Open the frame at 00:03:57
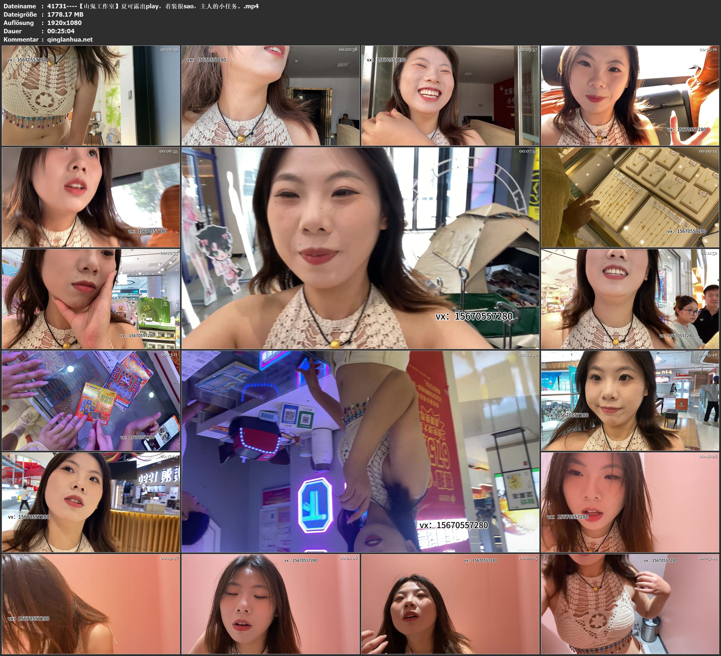This screenshot has width=721, height=656. [x=450, y=95]
